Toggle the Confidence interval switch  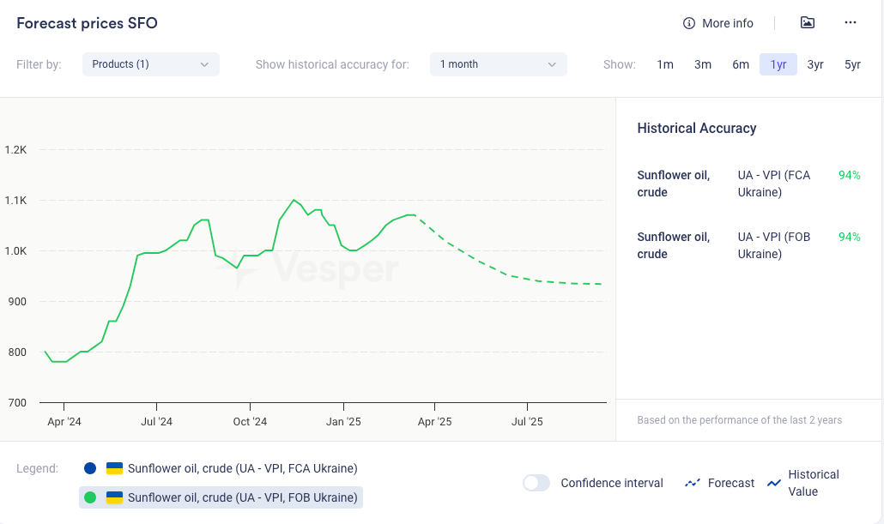click(x=536, y=483)
